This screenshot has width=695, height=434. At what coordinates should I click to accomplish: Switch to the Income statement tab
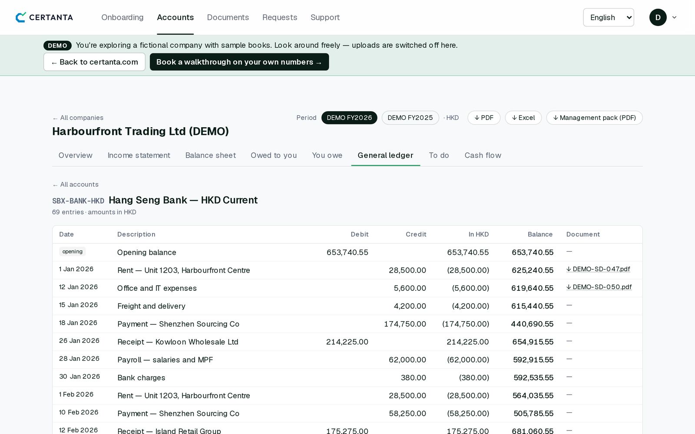click(x=139, y=155)
